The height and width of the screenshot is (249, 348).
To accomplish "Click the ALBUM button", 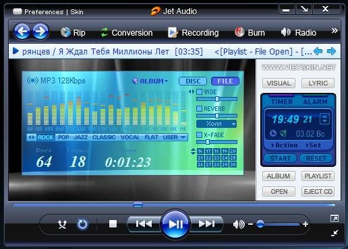I will [x=279, y=176].
